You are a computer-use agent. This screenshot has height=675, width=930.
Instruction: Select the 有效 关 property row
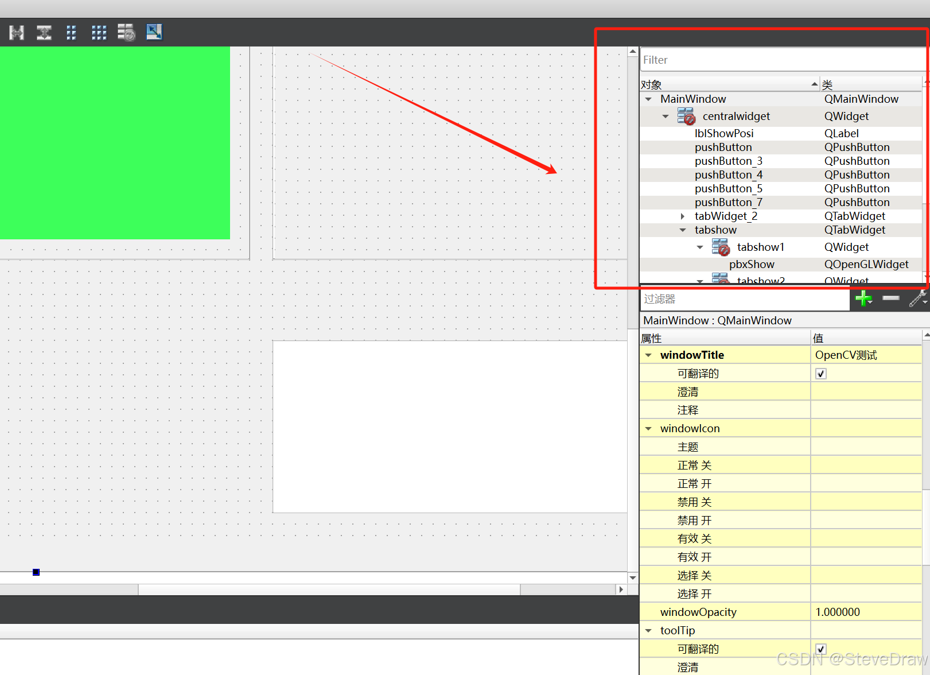tap(781, 539)
